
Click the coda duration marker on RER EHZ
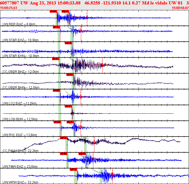click(x=87, y=18)
